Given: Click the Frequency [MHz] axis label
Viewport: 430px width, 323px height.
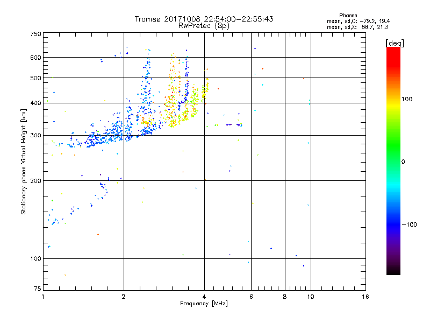Looking at the screenshot, I should (204, 304).
